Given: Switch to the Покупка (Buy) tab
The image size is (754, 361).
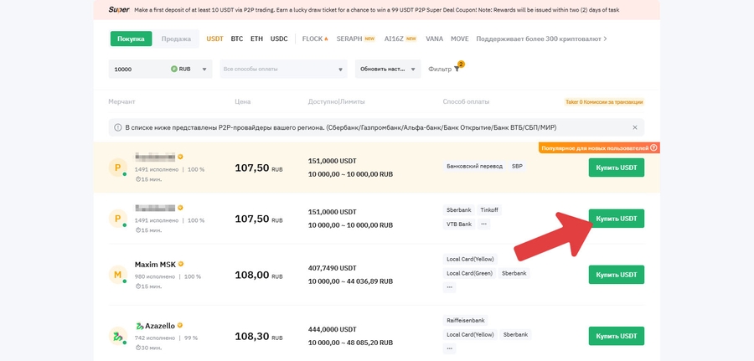Looking at the screenshot, I should tap(131, 39).
